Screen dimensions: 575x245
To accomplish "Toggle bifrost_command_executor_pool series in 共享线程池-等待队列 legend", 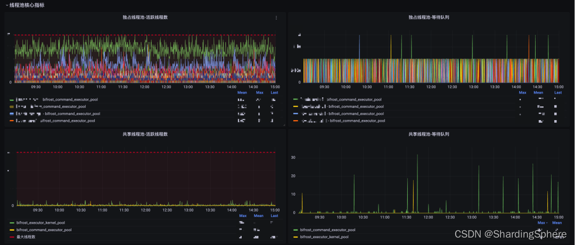I will (327, 230).
